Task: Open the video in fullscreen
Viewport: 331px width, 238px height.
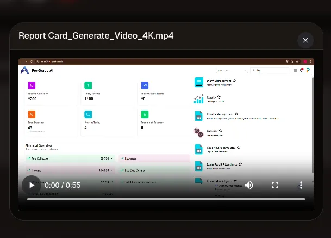Action: point(275,185)
